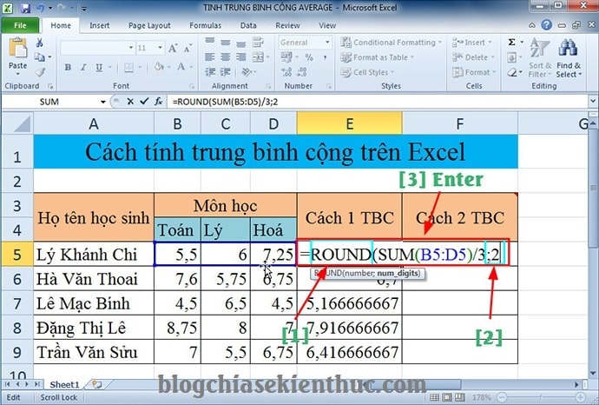The image size is (599, 405).
Task: Open Cell Styles dropdown
Action: pyautogui.click(x=367, y=72)
